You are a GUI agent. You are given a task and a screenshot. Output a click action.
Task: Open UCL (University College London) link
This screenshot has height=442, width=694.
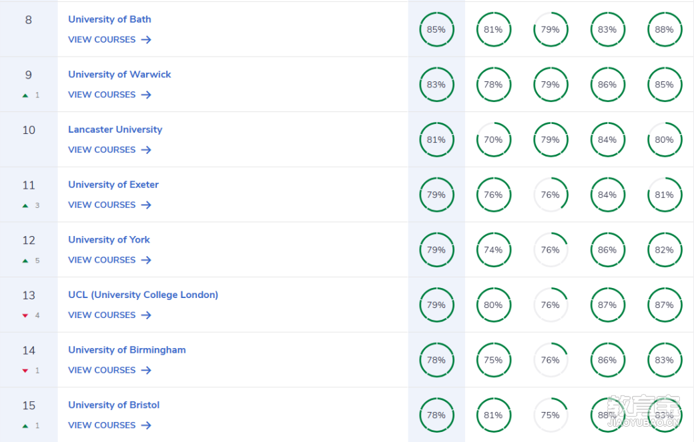coord(143,295)
